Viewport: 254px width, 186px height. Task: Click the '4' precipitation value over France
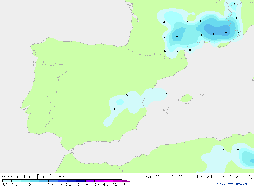pos(177,36)
